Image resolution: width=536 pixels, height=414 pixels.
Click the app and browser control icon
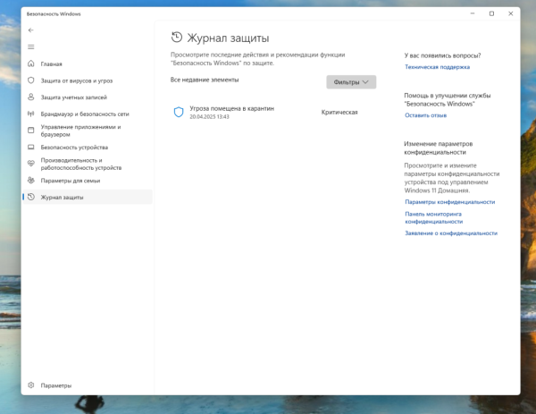(30, 131)
